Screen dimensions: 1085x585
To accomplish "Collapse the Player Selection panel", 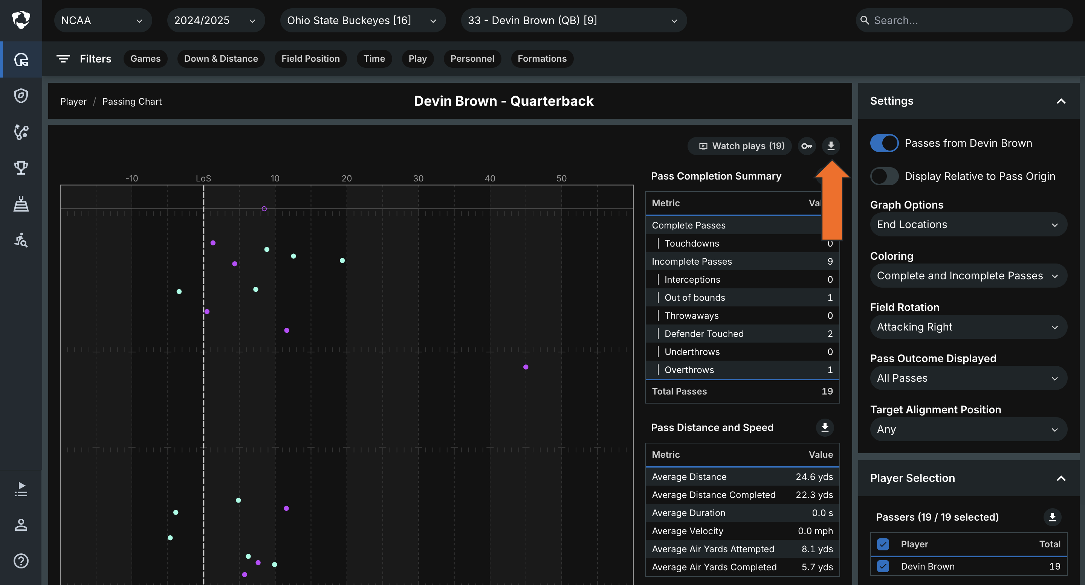I will 1061,478.
